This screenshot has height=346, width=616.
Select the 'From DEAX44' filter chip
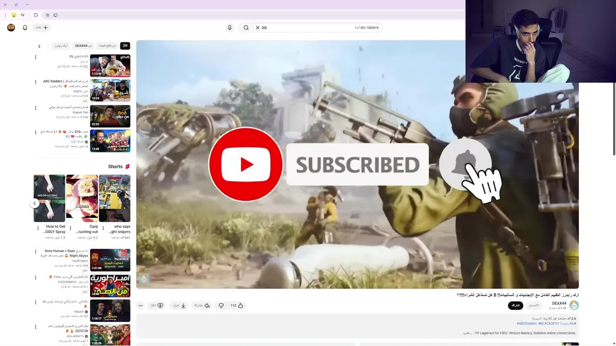pyautogui.click(x=83, y=46)
